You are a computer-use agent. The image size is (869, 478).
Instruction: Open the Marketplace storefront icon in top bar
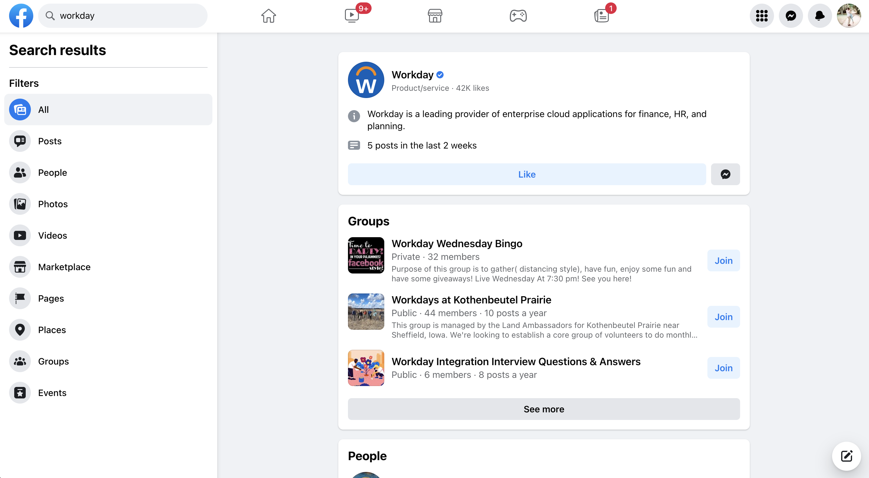(434, 15)
